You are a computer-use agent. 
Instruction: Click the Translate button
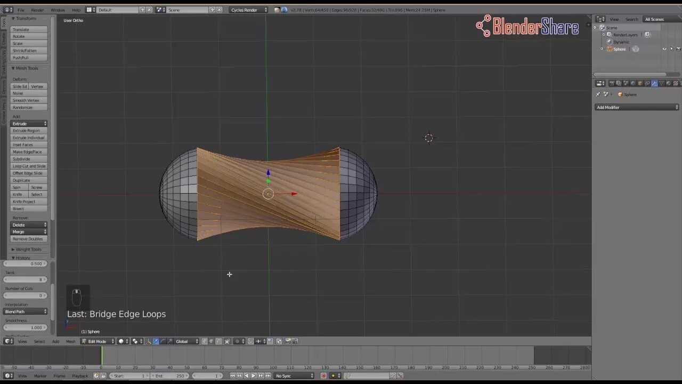click(x=29, y=29)
